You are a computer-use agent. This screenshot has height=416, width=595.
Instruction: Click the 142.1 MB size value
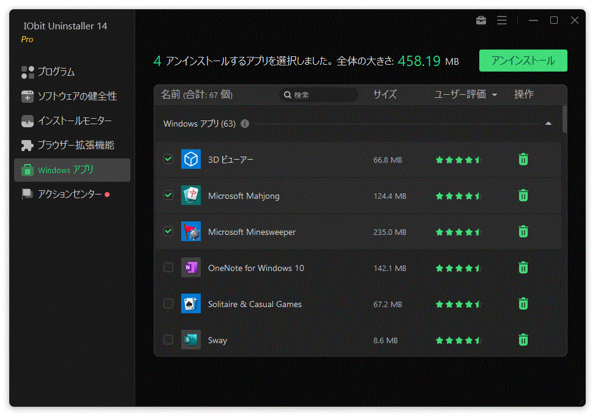pyautogui.click(x=390, y=269)
